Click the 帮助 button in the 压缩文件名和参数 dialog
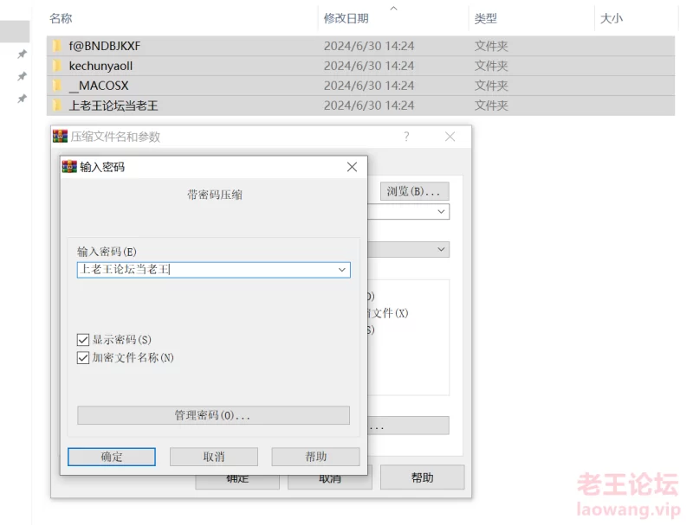Screen dimensions: 693x525 [422, 477]
